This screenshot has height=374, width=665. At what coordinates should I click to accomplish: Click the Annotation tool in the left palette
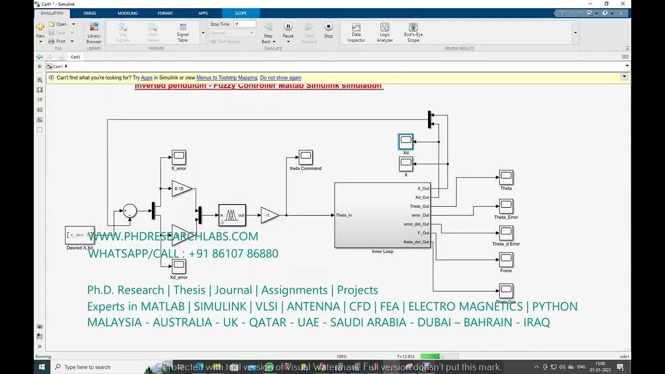click(39, 110)
